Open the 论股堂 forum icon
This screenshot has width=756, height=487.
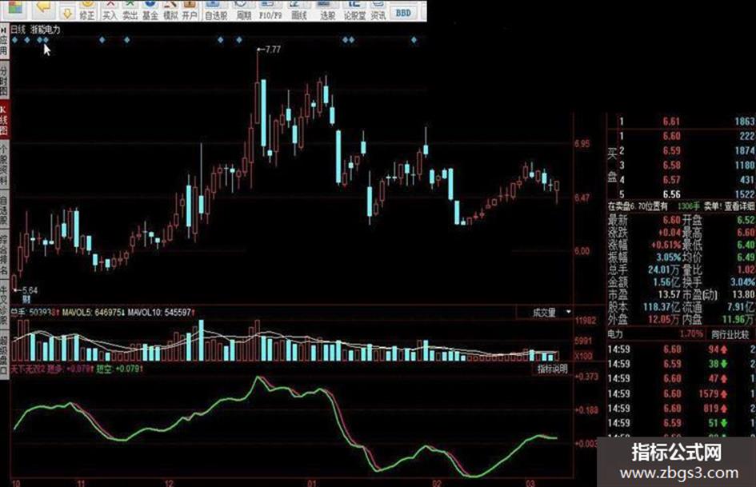tap(354, 10)
